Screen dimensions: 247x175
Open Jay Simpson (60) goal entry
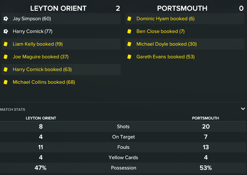32,19
